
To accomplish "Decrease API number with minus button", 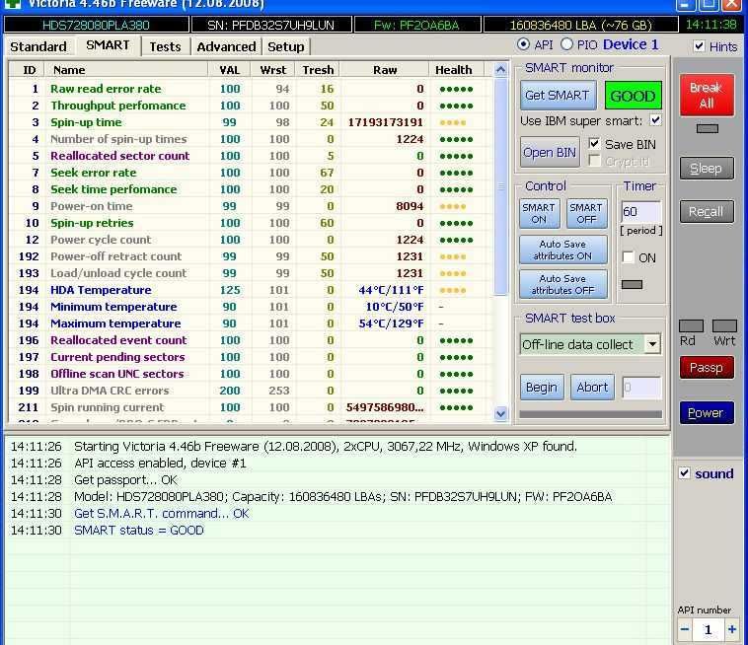I will click(x=685, y=630).
